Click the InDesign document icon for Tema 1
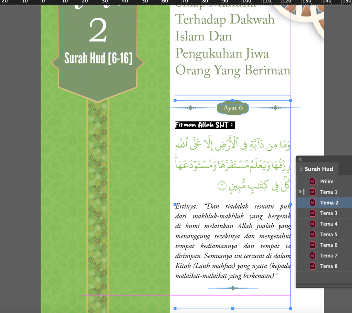The width and height of the screenshot is (352, 313). [312, 192]
